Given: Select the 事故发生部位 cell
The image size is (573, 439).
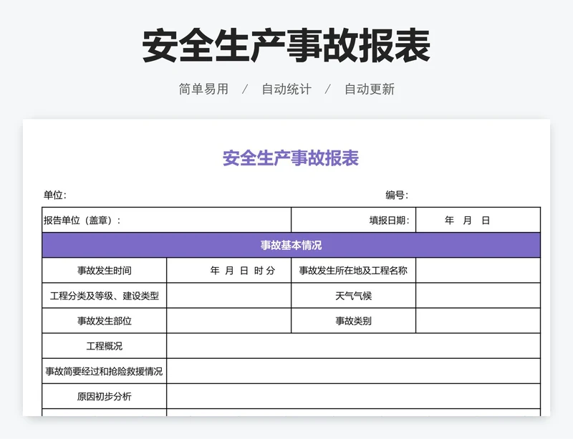Looking at the screenshot, I should click(x=104, y=321).
